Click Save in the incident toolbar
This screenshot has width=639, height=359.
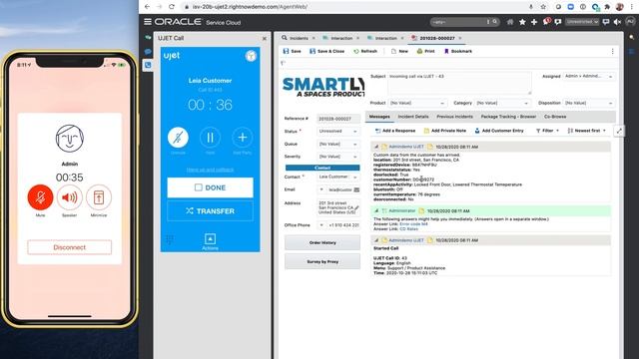pyautogui.click(x=292, y=51)
